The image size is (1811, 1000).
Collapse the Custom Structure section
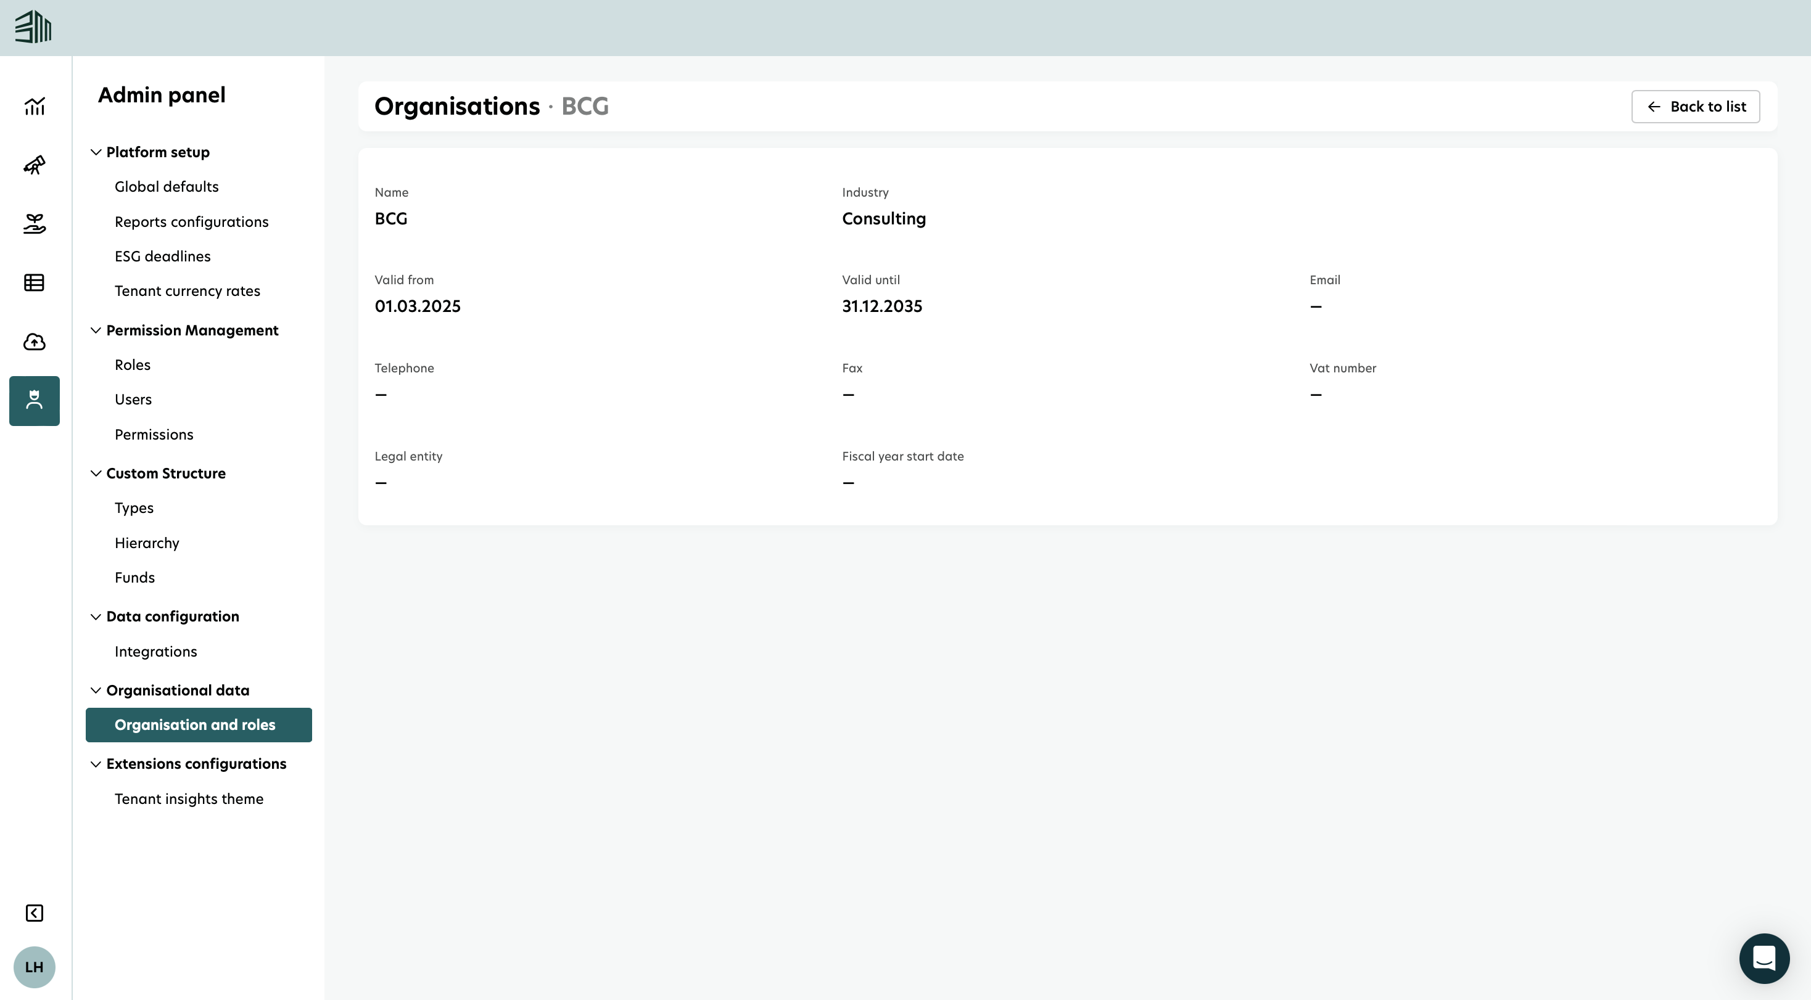click(x=96, y=473)
